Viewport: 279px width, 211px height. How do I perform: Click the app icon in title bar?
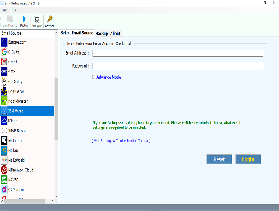[x=2, y=3]
